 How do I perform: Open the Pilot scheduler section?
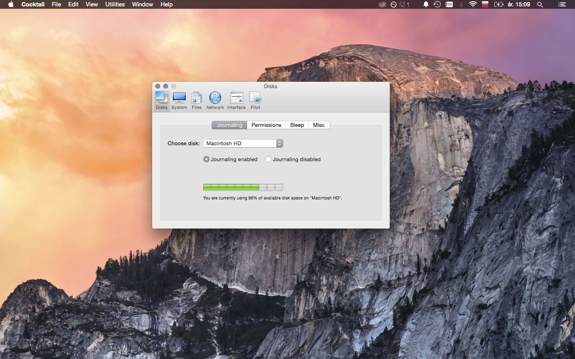coord(255,101)
